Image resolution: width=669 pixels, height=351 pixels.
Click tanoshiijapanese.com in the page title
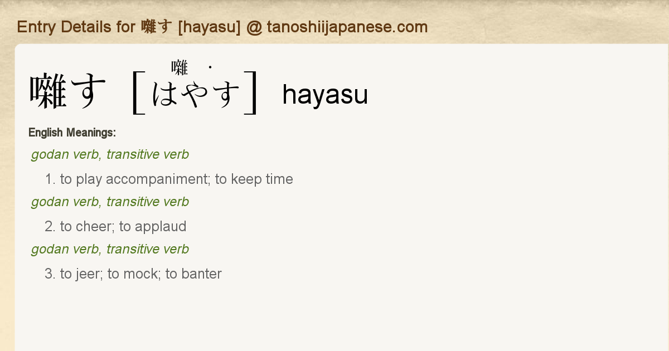point(347,27)
